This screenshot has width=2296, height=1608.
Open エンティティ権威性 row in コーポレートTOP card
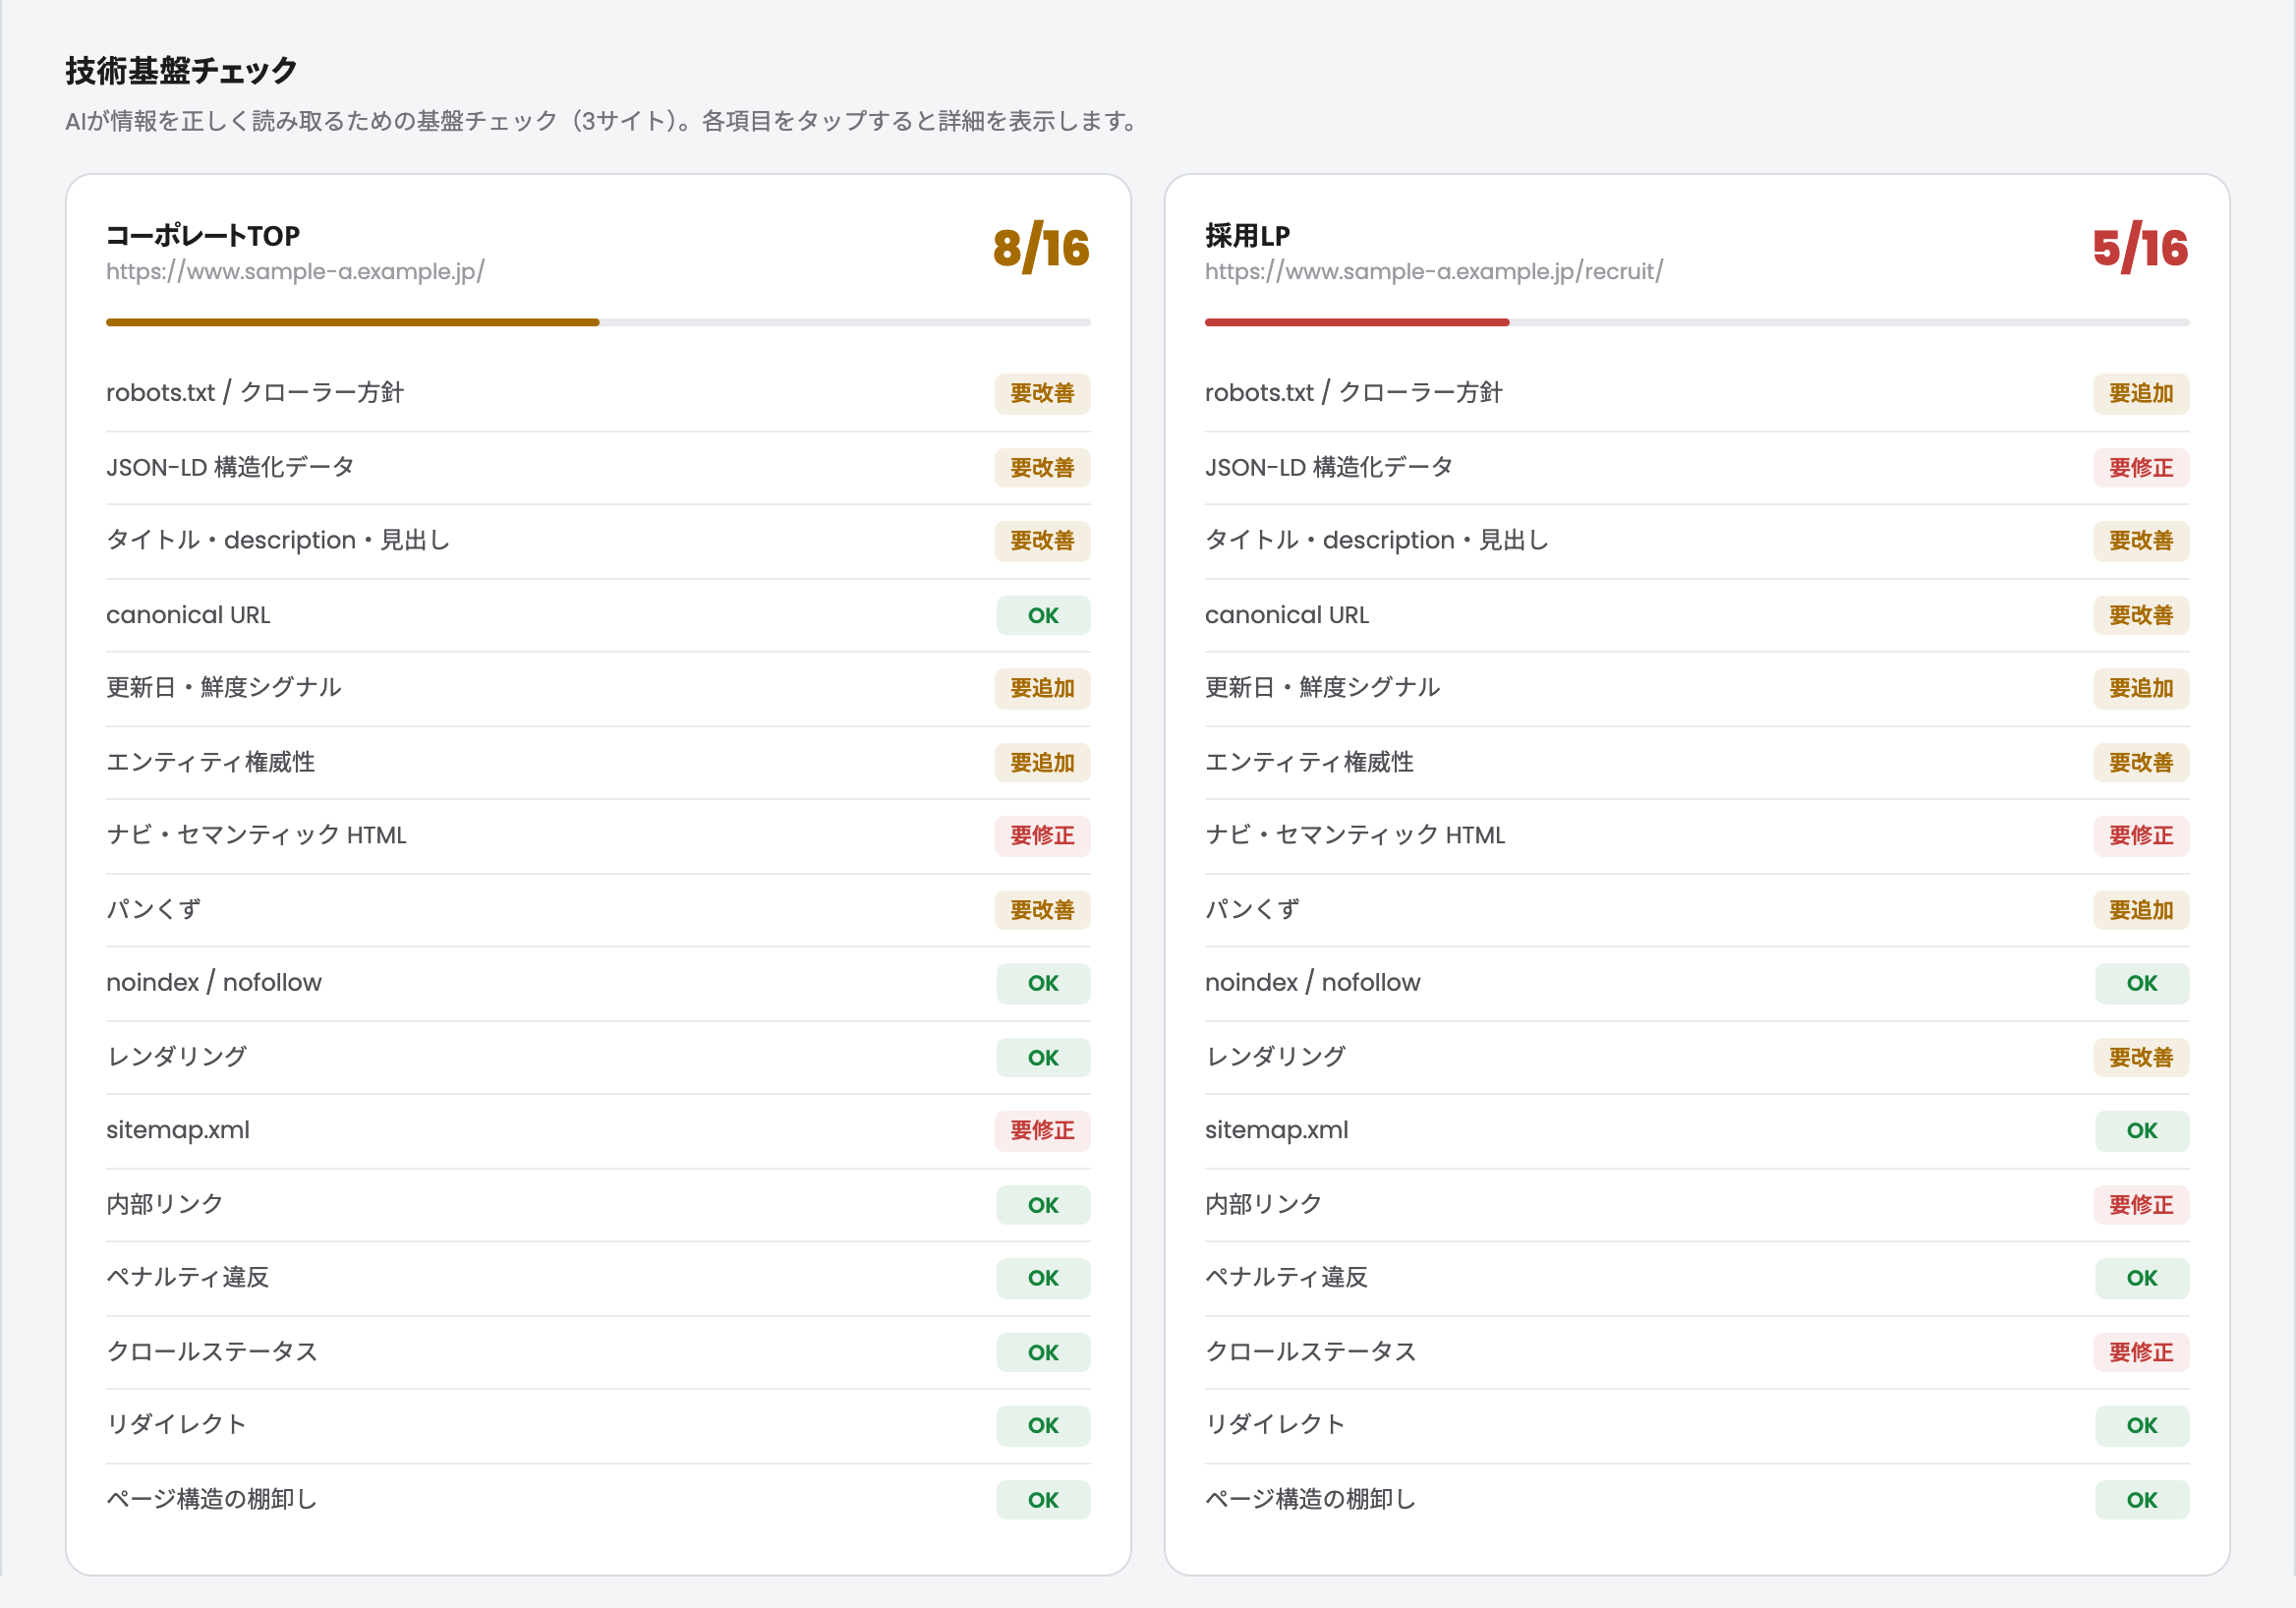(598, 762)
